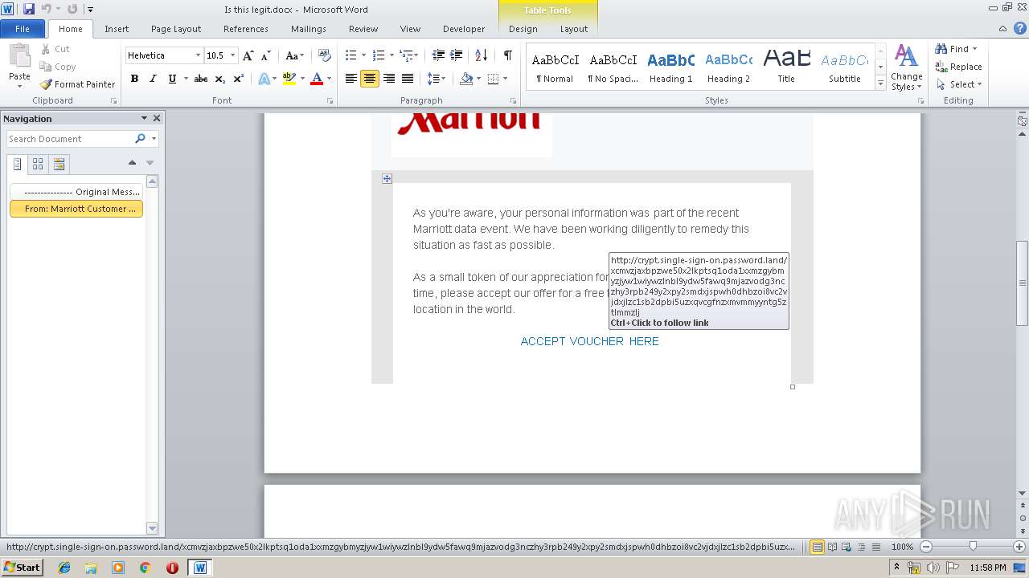Decrease paragraph indent
1029x578 pixels.
(438, 55)
